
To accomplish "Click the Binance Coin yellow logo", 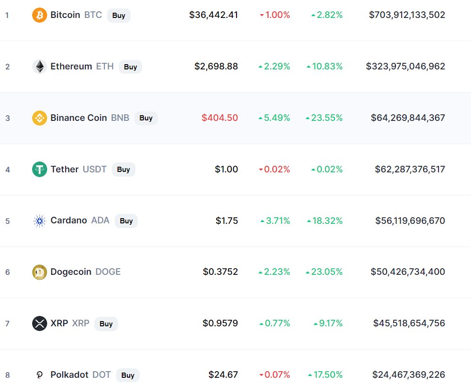I will [x=40, y=118].
